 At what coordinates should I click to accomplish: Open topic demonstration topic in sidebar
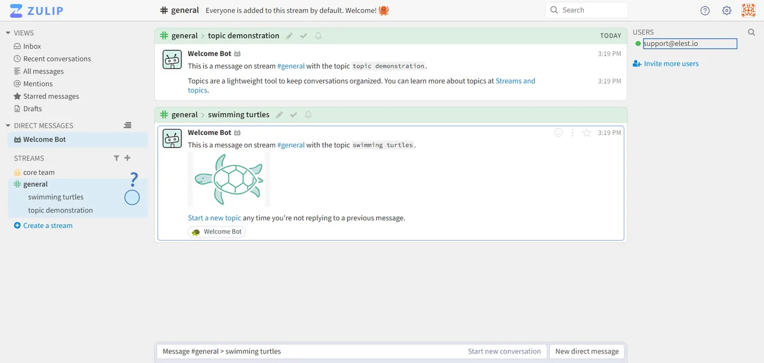[60, 210]
